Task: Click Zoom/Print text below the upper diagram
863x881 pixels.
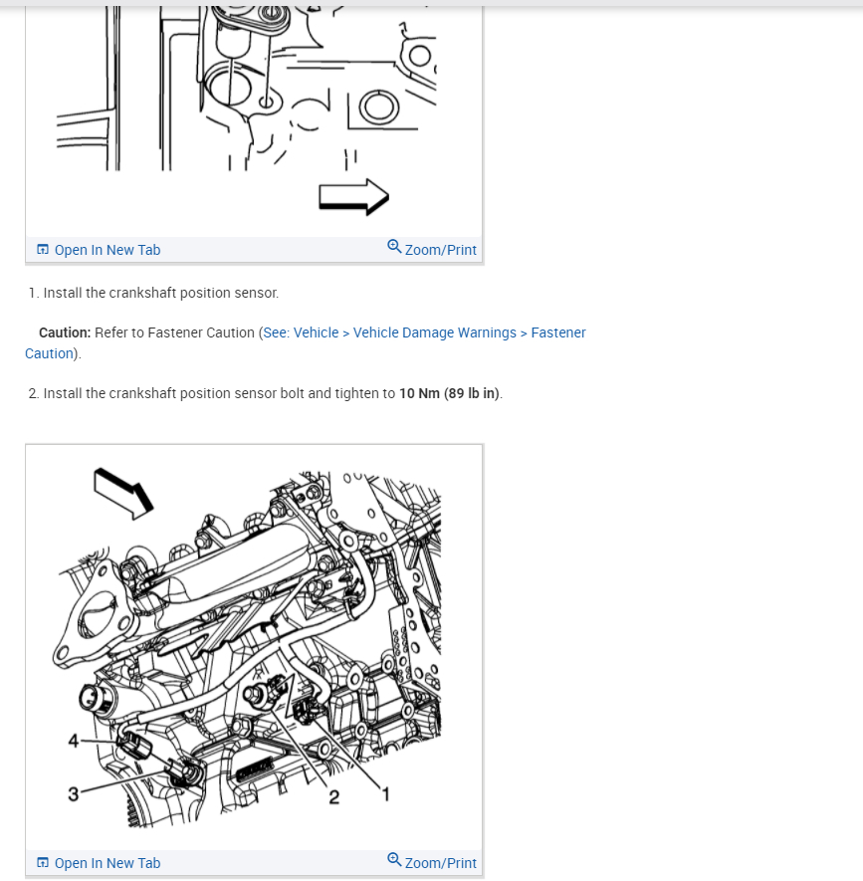Action: (x=441, y=250)
